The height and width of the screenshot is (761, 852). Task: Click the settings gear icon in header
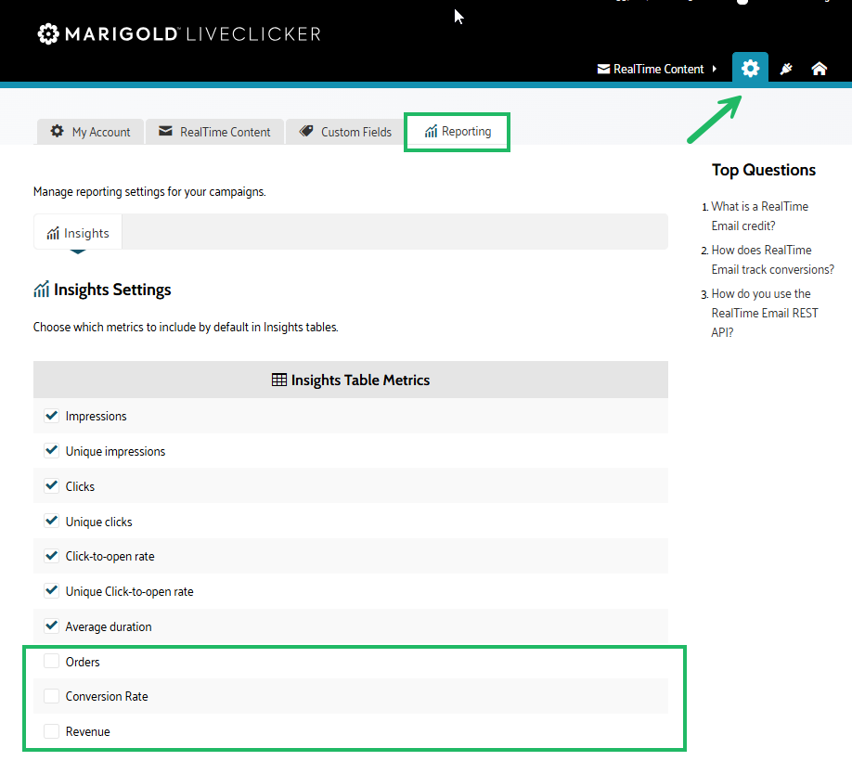pyautogui.click(x=750, y=69)
